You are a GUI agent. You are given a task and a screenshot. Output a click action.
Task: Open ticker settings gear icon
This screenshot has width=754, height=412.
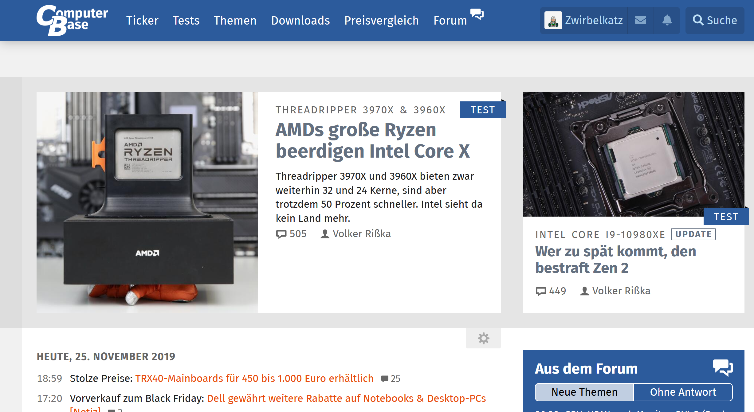[x=483, y=338]
